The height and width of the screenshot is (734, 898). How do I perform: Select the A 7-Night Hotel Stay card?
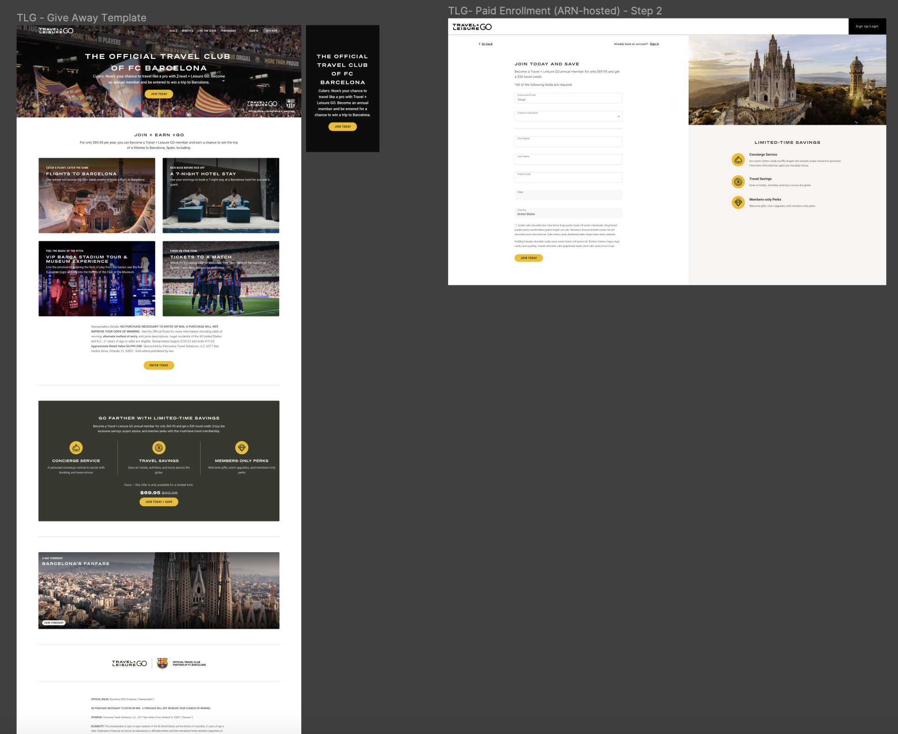(221, 195)
